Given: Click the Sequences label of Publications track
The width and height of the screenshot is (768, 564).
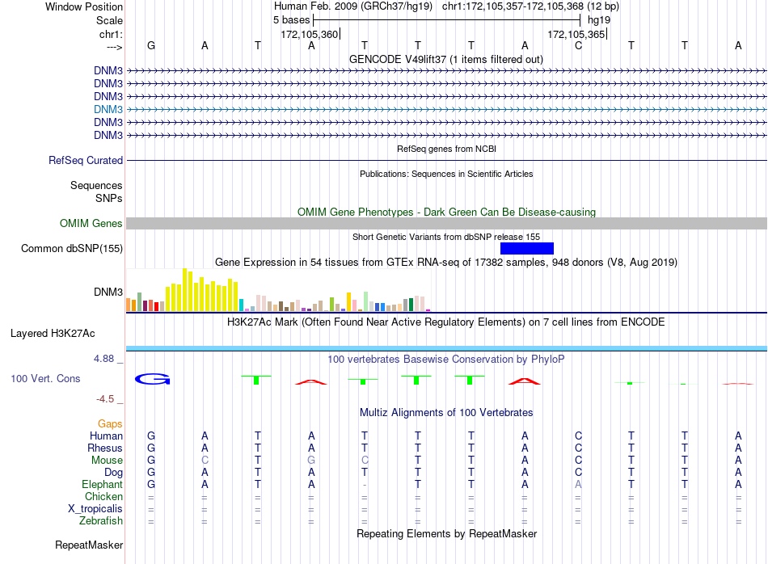Looking at the screenshot, I should (x=96, y=185).
